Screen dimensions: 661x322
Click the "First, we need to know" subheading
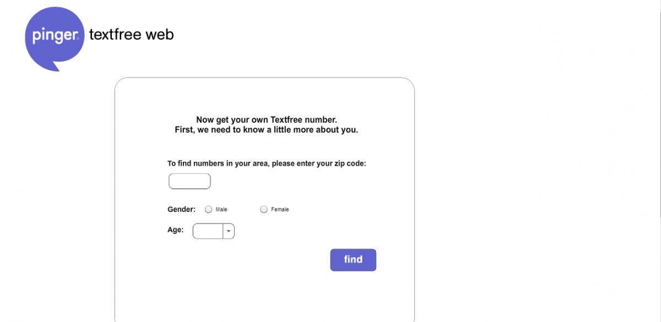click(267, 130)
